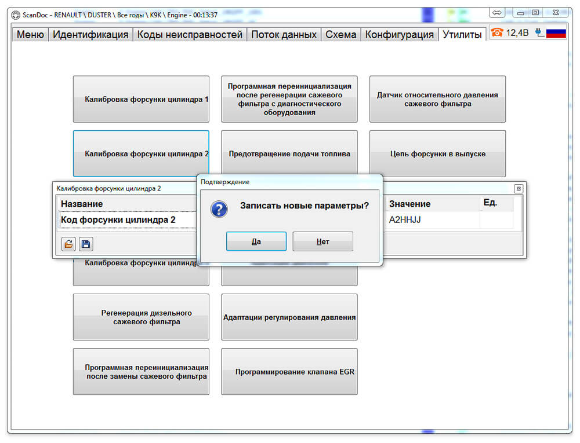
Task: Close the Калибровка форсунки цилиндра 2 panel
Action: point(519,189)
